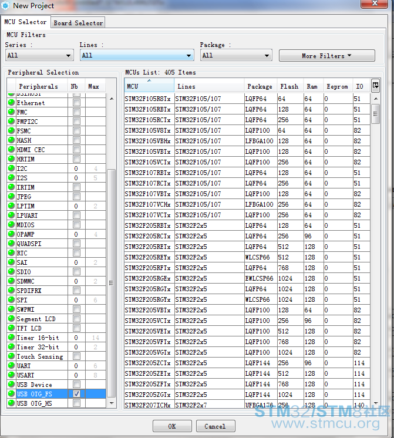394x438 pixels.
Task: Click the I2C Nb value field
Action: tap(76, 169)
